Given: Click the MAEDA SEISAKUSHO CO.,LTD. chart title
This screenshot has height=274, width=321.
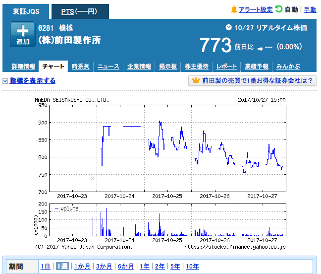Looking at the screenshot, I should 72,100.
